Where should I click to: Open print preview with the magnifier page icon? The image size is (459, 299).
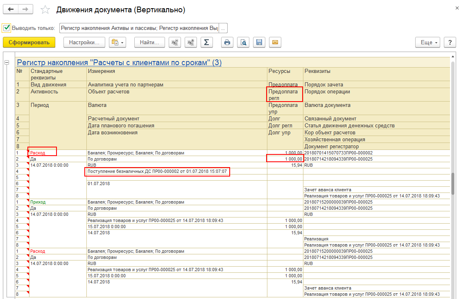(243, 42)
